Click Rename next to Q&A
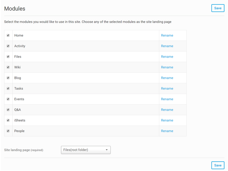Image resolution: width=228 pixels, height=171 pixels. click(x=167, y=110)
